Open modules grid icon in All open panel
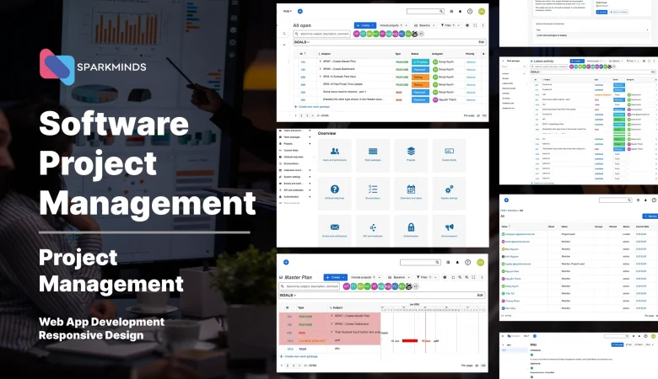This screenshot has height=379, width=658. [x=451, y=11]
